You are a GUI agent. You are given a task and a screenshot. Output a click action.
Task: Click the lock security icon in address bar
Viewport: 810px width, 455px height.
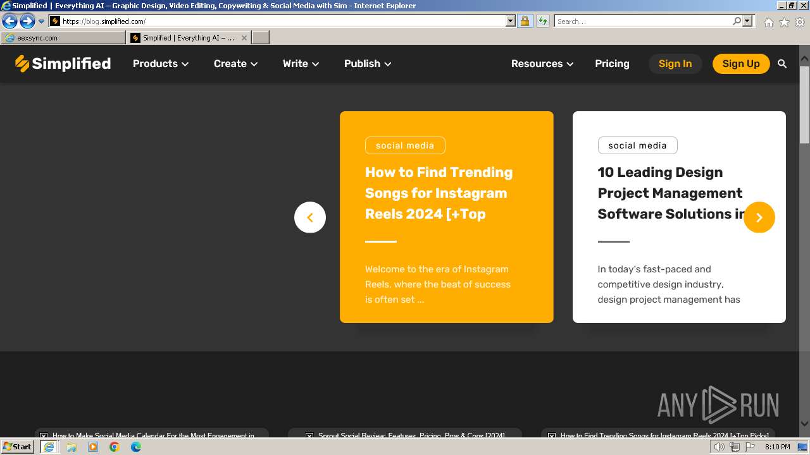[x=525, y=21]
